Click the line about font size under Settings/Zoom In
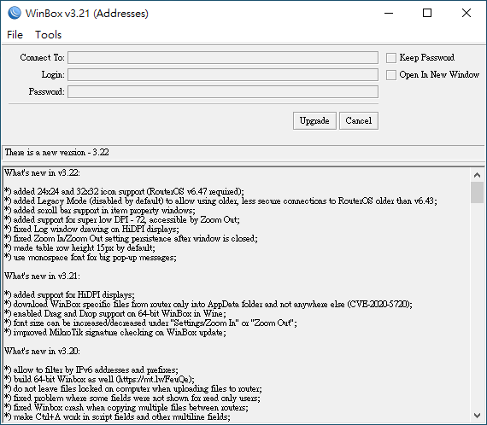Image resolution: width=487 pixels, height=425 pixels. 150,323
